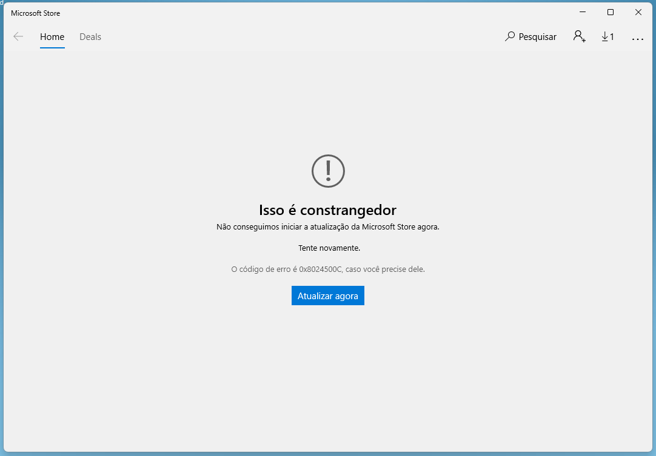The width and height of the screenshot is (656, 456).
Task: Open the three-dot more options menu
Action: [638, 39]
